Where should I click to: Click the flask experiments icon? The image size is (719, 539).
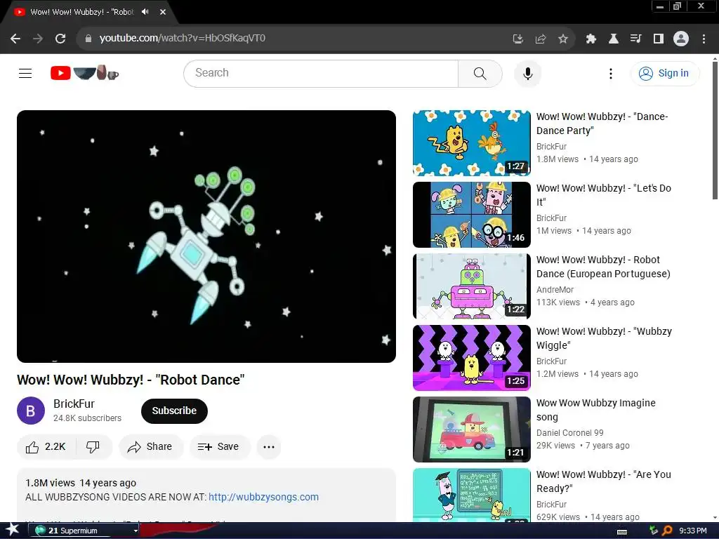[x=614, y=39]
